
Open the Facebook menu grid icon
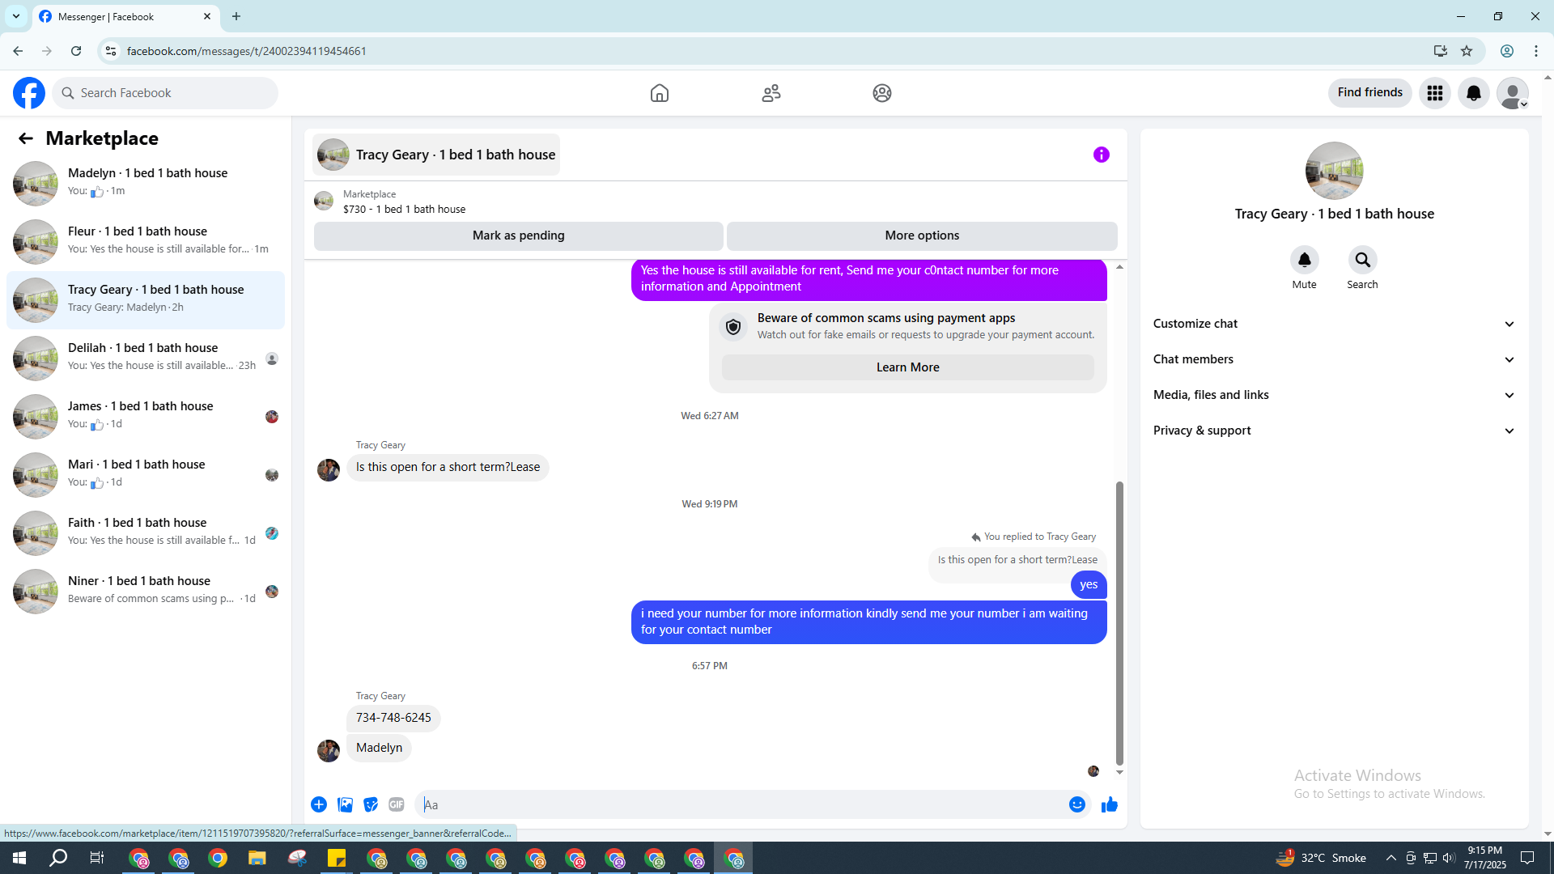pyautogui.click(x=1435, y=93)
